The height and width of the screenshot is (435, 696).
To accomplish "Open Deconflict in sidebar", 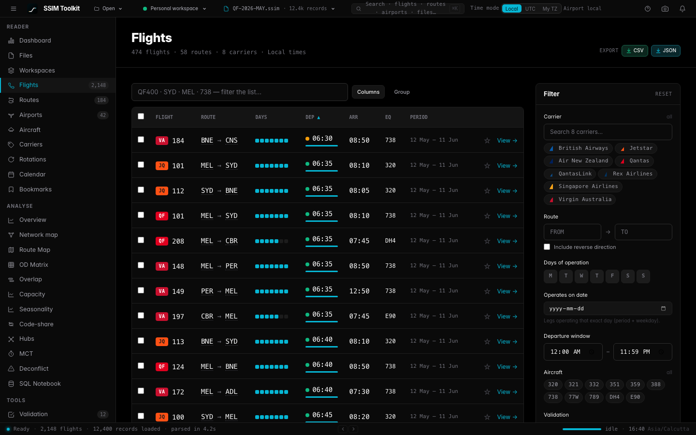I will point(58,369).
